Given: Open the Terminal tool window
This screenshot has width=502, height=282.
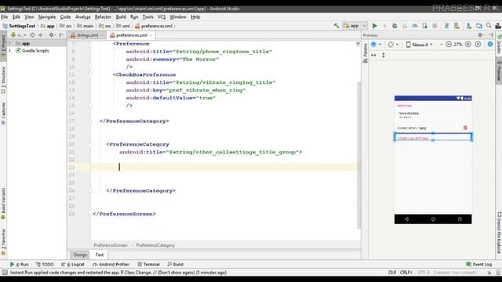Looking at the screenshot, I should (148, 265).
